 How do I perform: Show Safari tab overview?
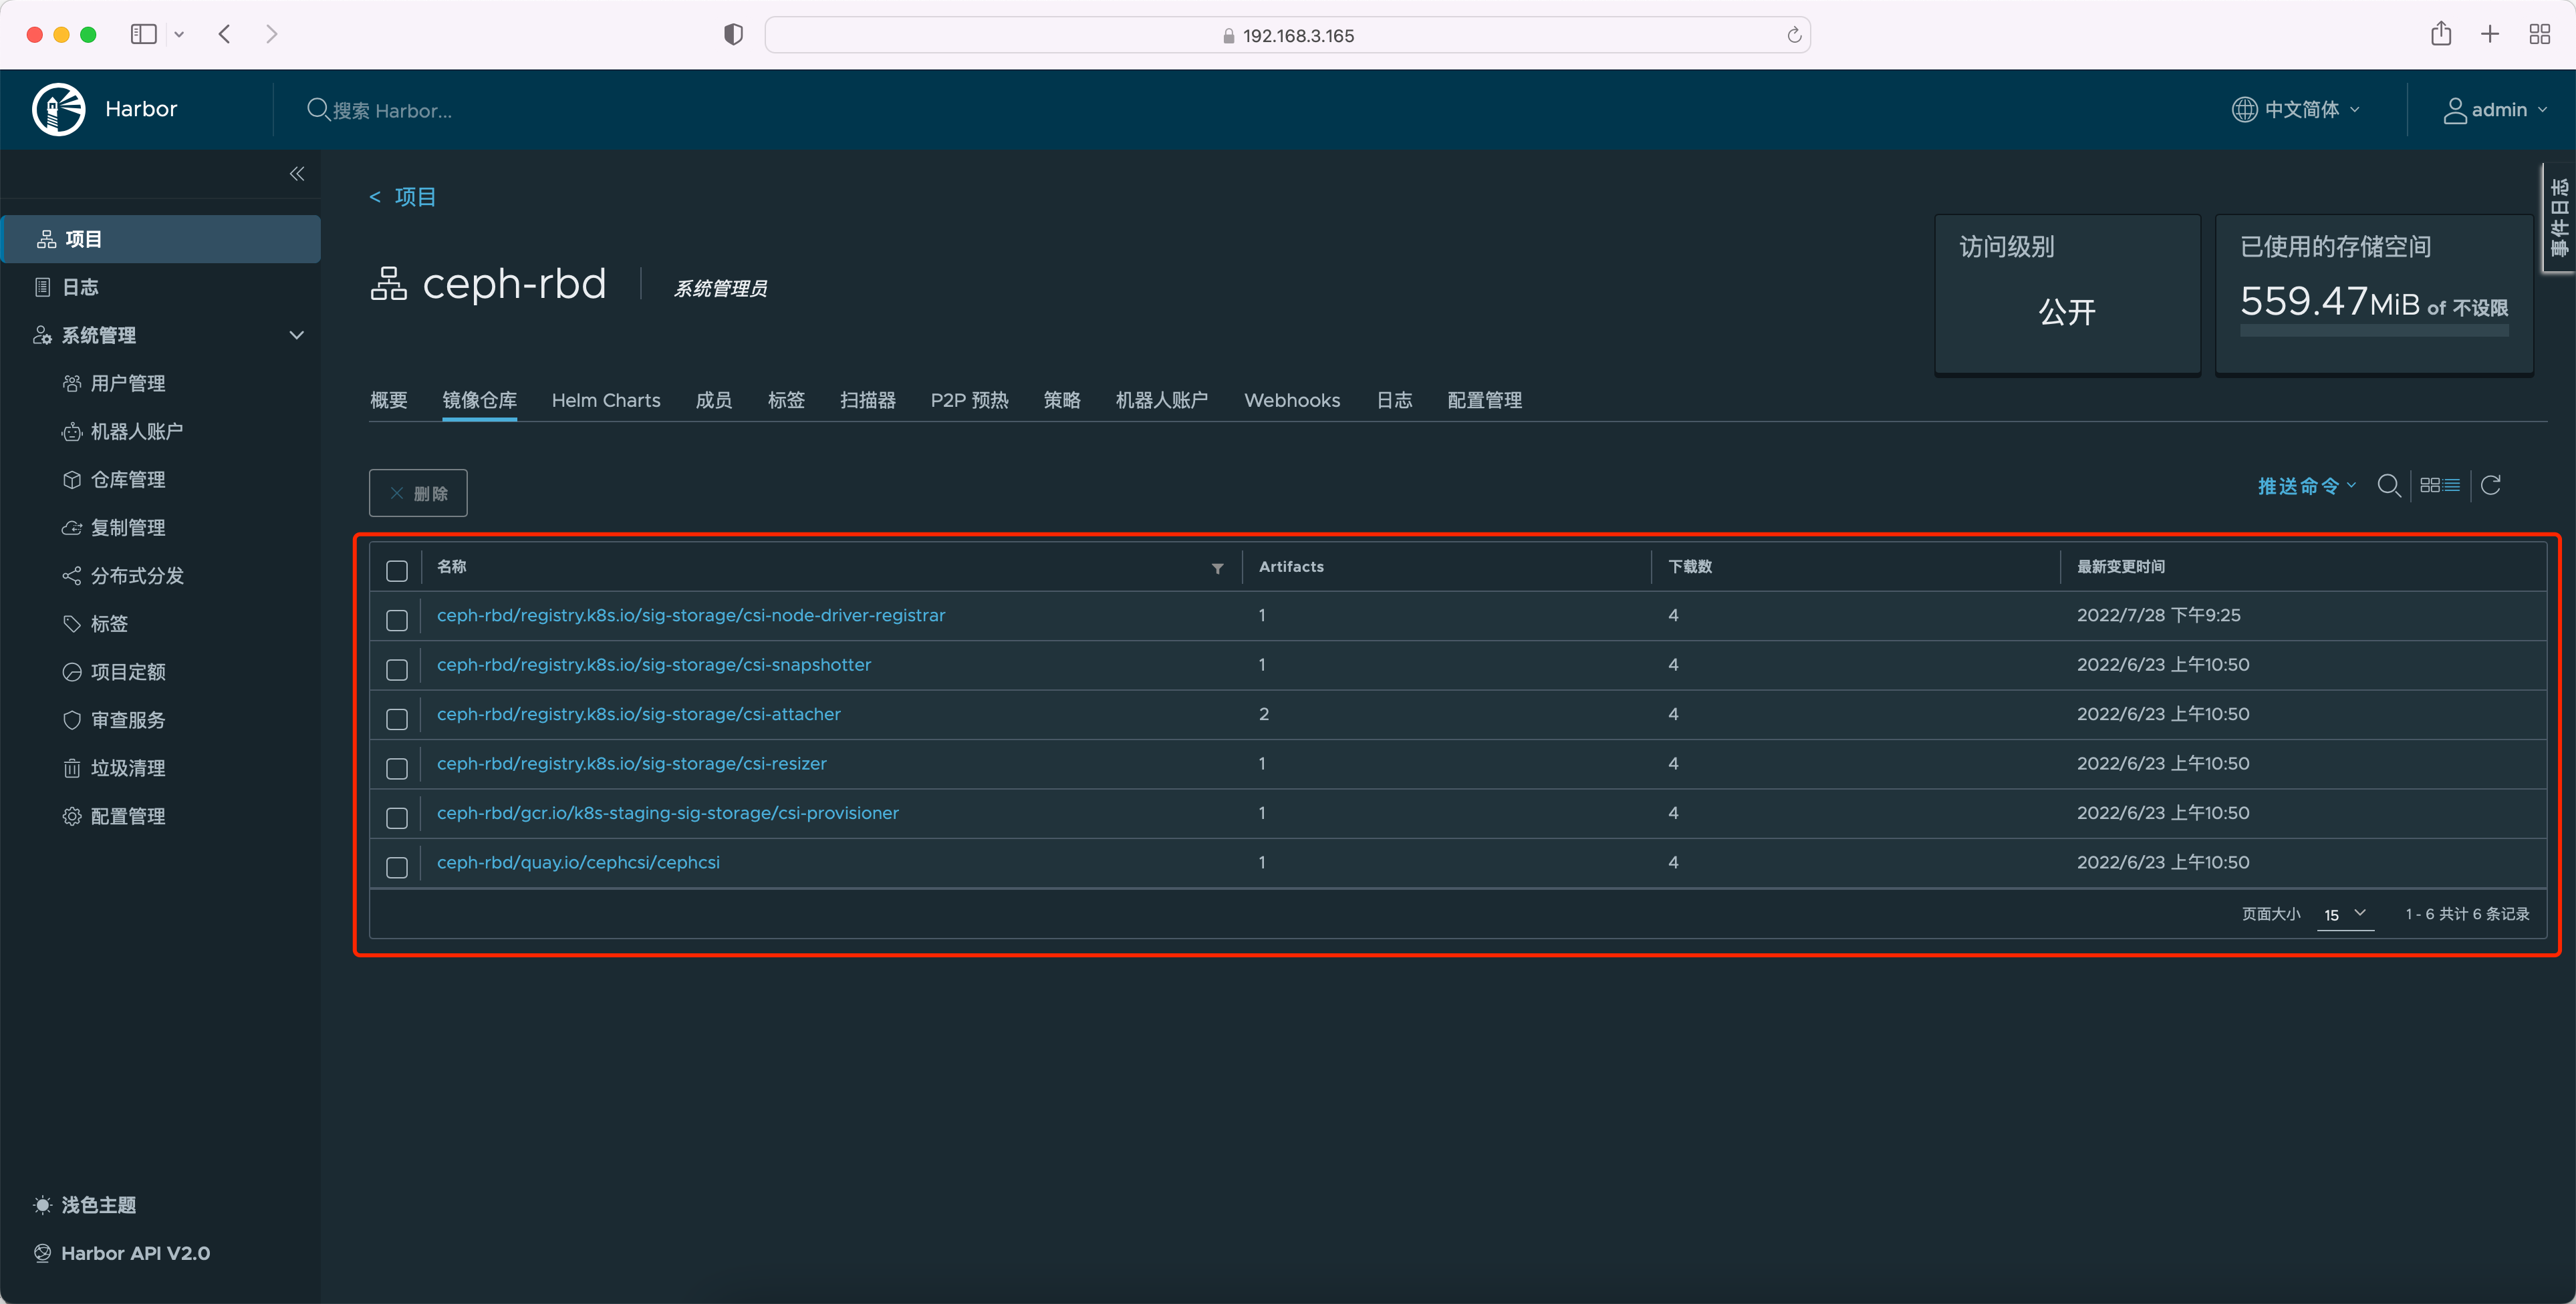[2539, 34]
